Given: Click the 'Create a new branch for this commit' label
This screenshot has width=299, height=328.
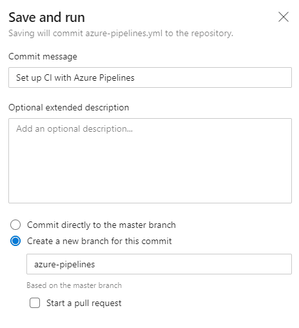Looking at the screenshot, I should pyautogui.click(x=99, y=241).
